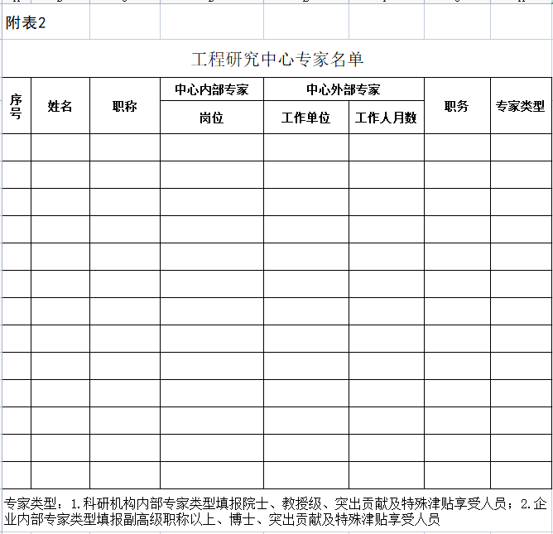Click last empty cell under 专家类型
The height and width of the screenshot is (534, 553).
[x=520, y=475]
